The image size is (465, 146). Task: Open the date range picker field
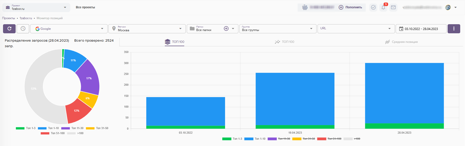(x=421, y=29)
